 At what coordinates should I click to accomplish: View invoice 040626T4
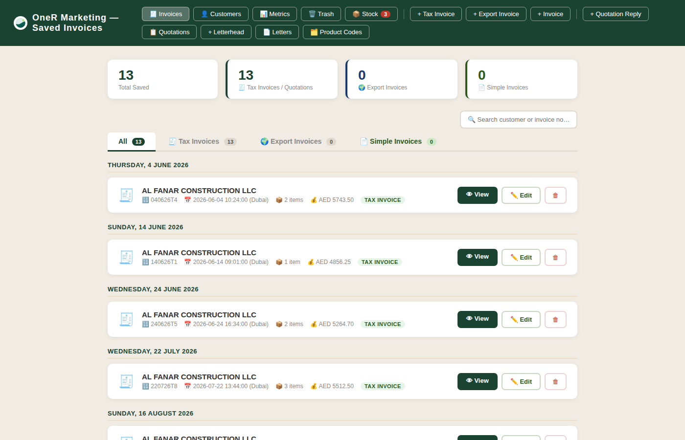[x=478, y=195]
